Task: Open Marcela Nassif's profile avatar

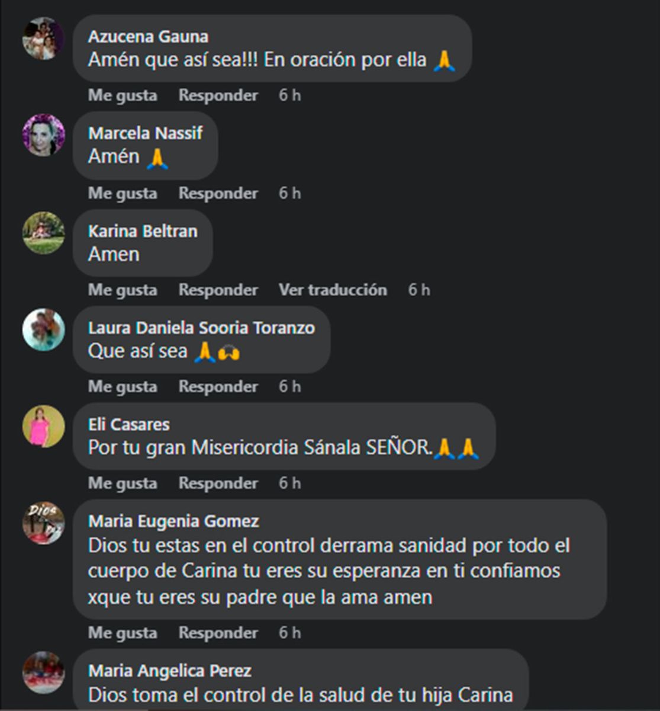Action: 43,135
